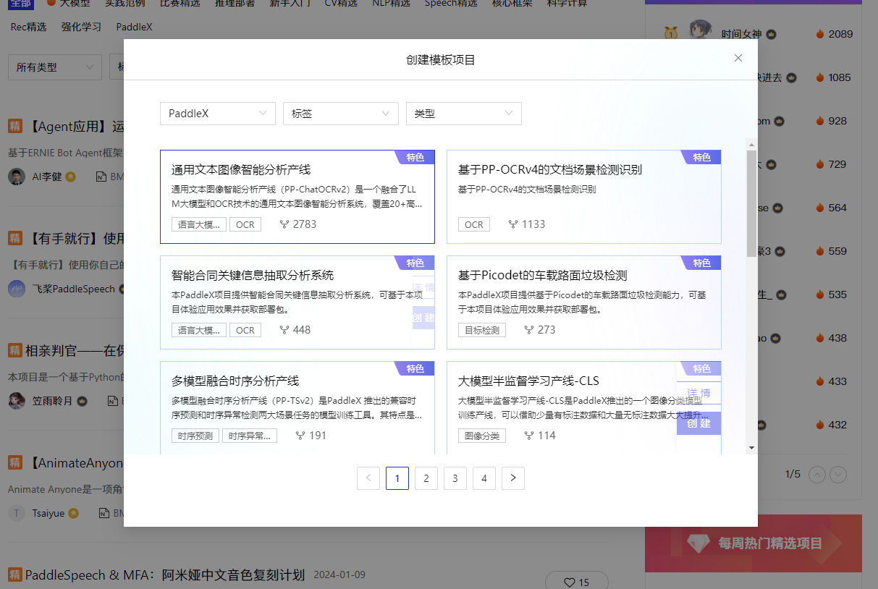Click the 精 badge beside 相亲判官
The height and width of the screenshot is (589, 878).
coord(15,351)
